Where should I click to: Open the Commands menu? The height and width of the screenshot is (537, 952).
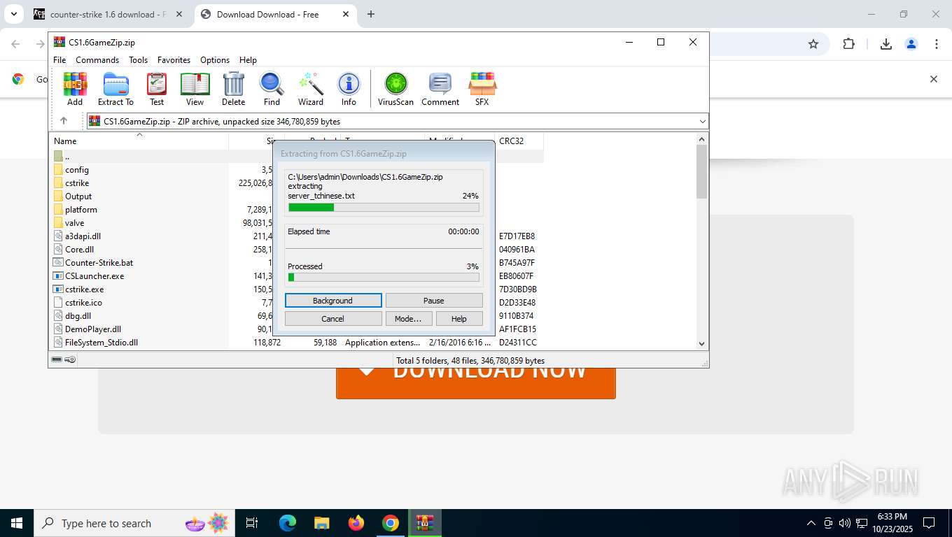(97, 60)
